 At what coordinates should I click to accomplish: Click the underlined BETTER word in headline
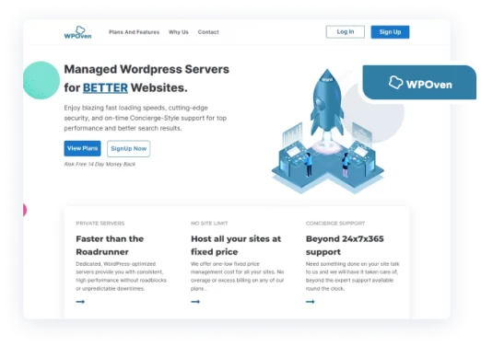tap(105, 88)
